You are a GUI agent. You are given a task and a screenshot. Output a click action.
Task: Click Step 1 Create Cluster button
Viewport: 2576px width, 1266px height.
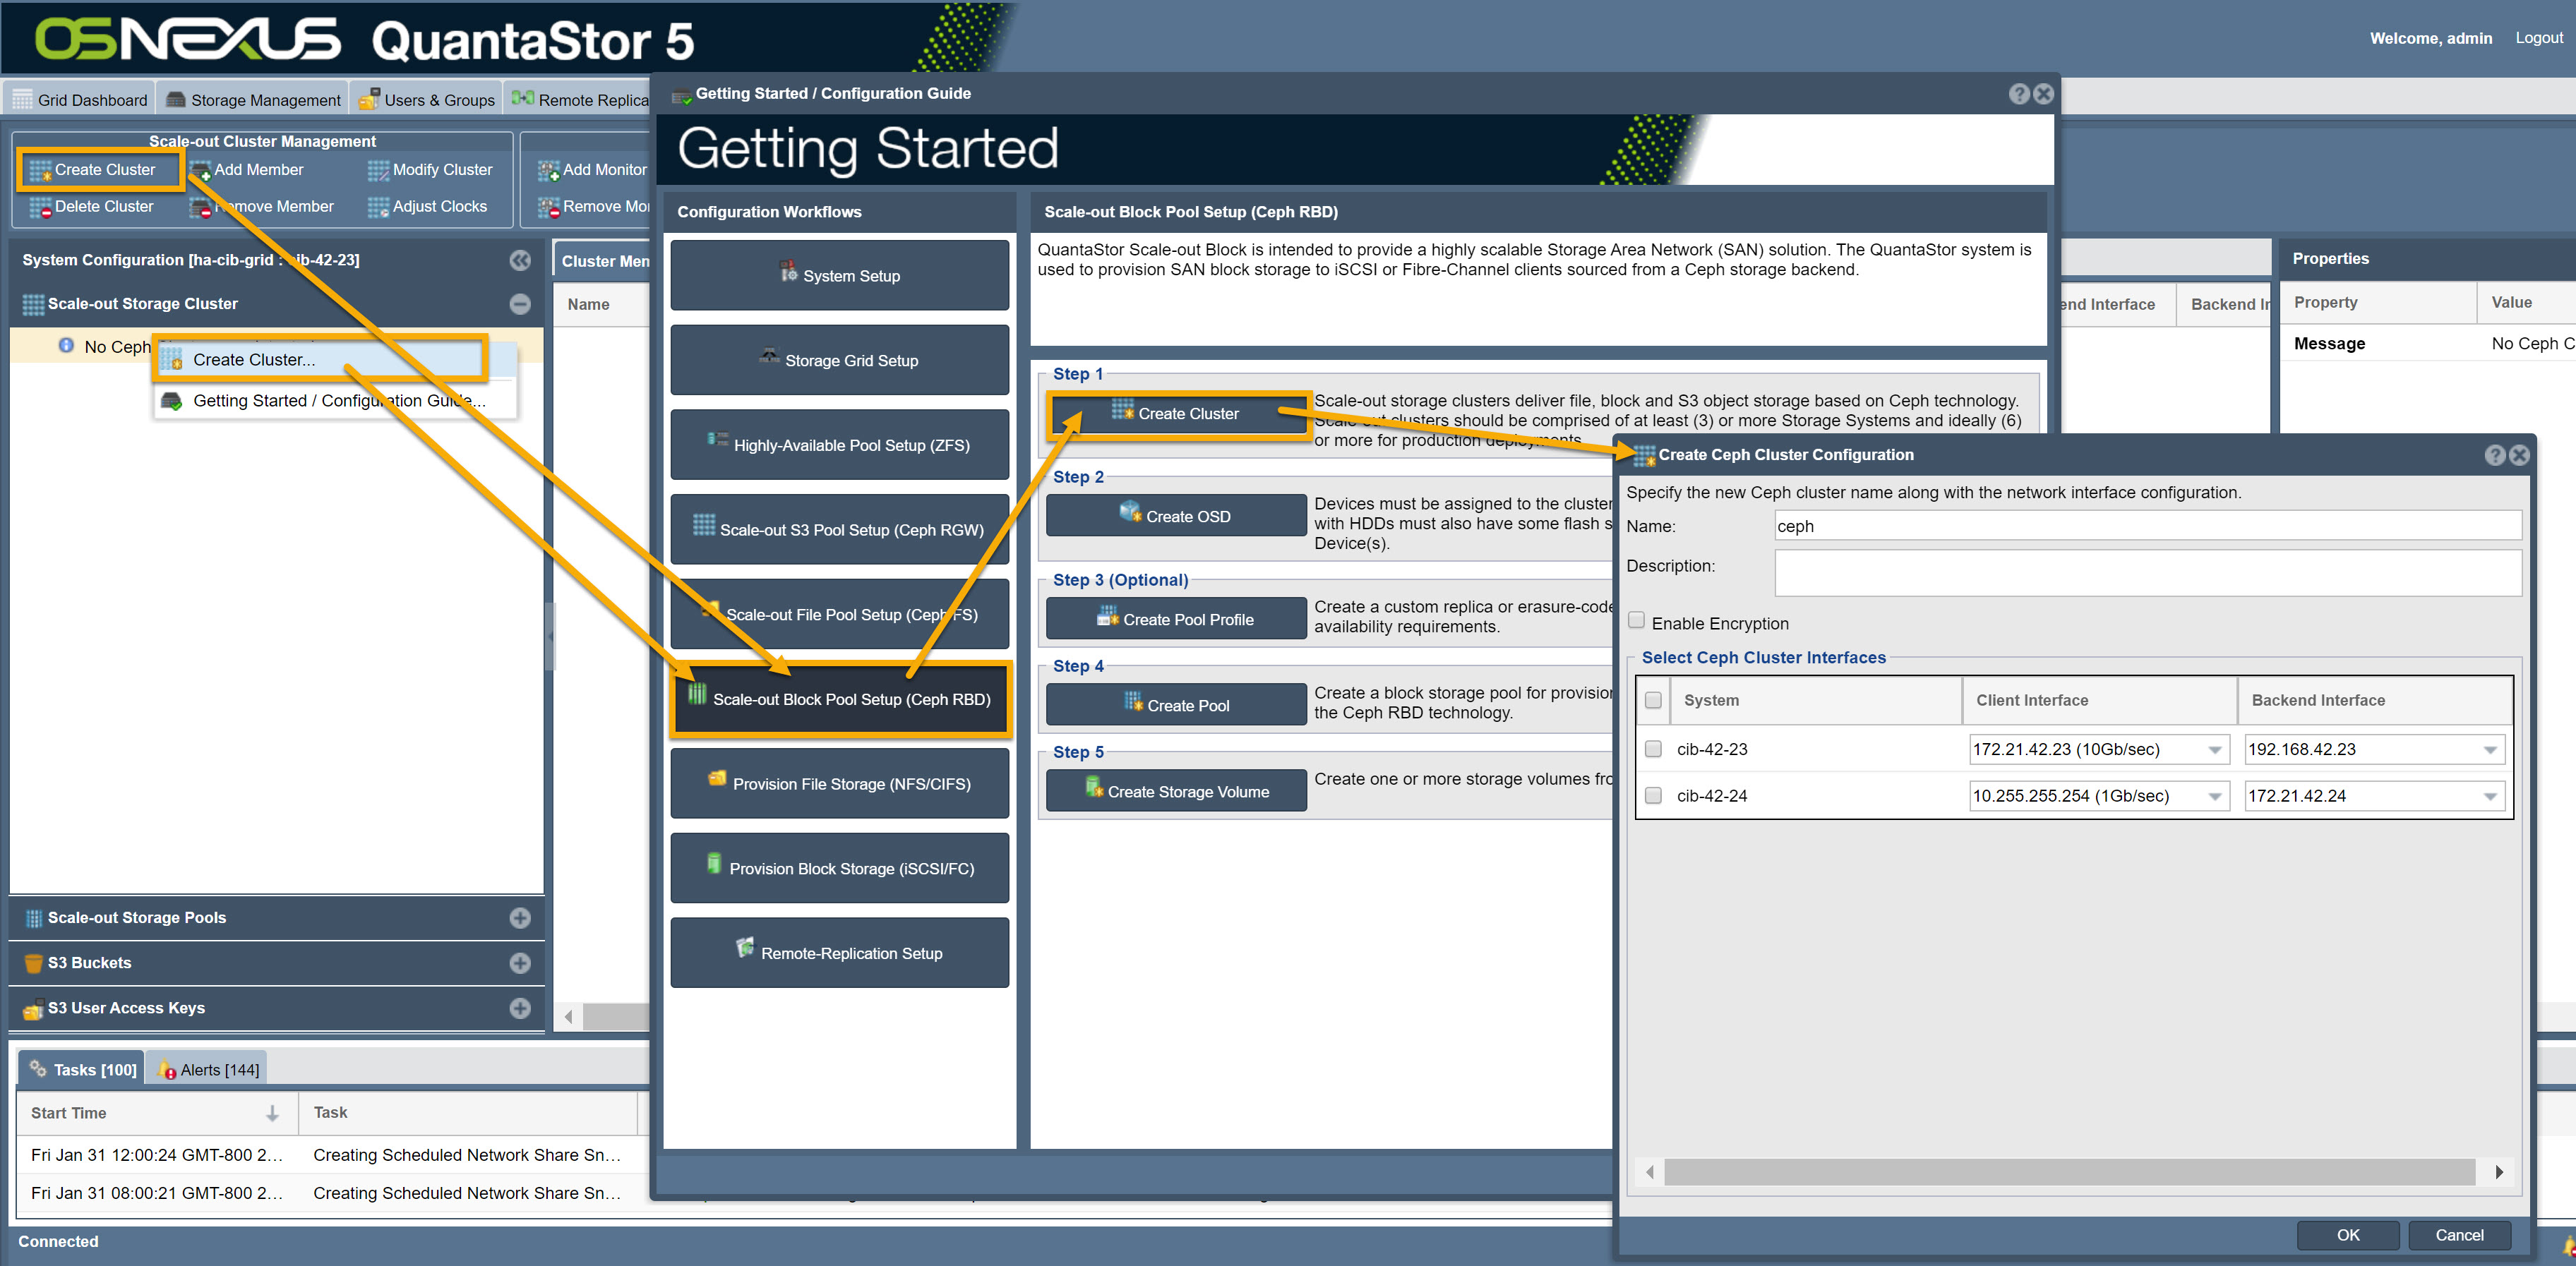(1177, 413)
